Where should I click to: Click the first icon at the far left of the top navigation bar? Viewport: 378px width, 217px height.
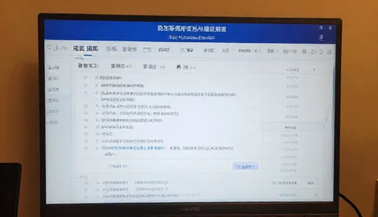pos(50,48)
